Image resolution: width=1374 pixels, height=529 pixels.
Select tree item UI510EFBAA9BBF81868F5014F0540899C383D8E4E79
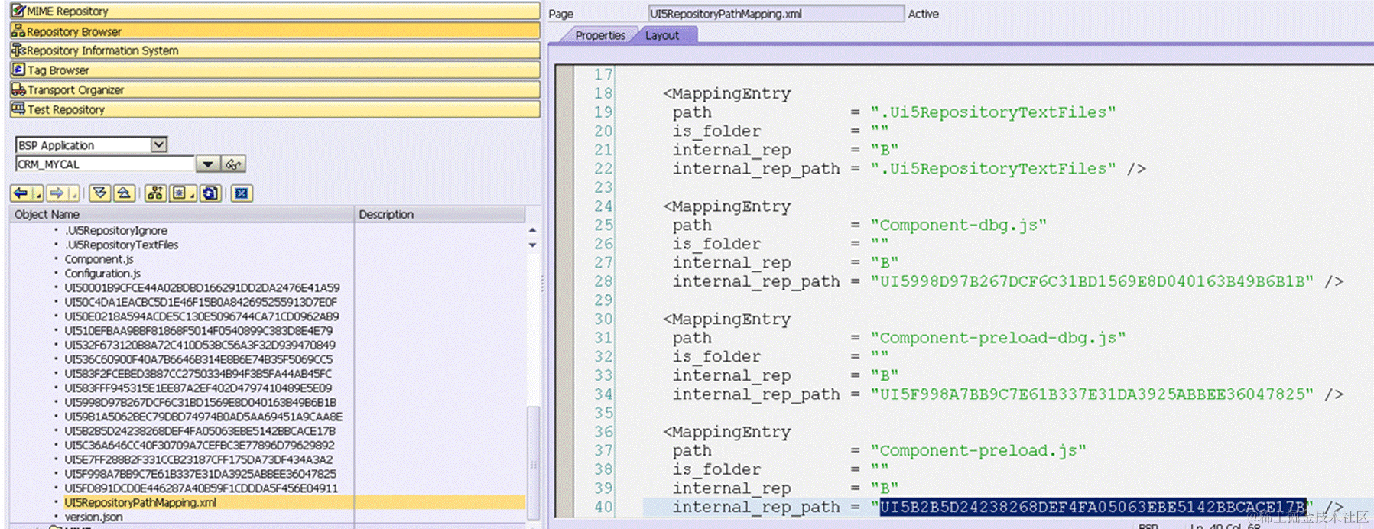pos(198,331)
